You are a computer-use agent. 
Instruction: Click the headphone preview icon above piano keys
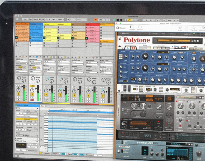pyautogui.click(x=46, y=114)
